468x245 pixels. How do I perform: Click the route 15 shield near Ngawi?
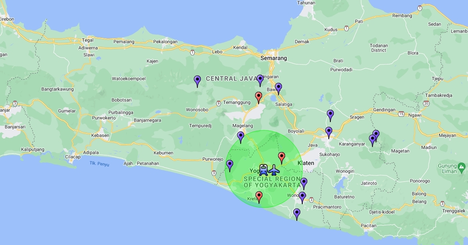pyautogui.click(x=401, y=114)
